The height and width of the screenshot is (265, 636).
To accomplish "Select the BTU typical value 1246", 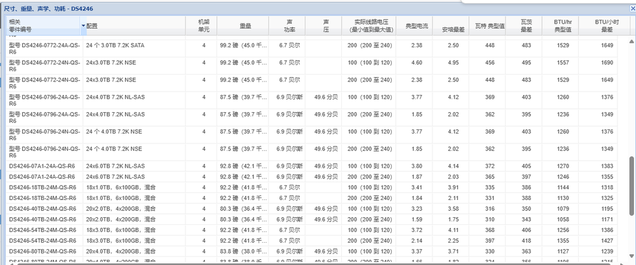I will 563,177.
